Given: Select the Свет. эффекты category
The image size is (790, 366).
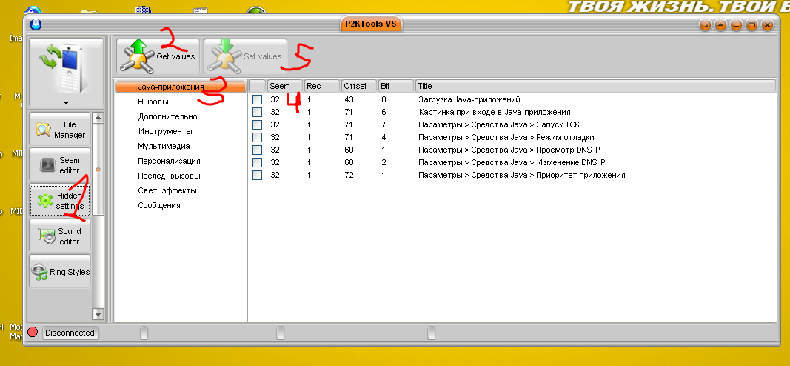Looking at the screenshot, I should (x=167, y=191).
